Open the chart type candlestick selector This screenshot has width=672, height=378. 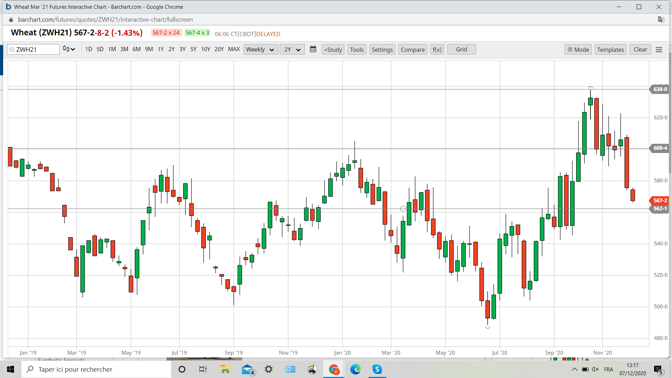pyautogui.click(x=69, y=49)
